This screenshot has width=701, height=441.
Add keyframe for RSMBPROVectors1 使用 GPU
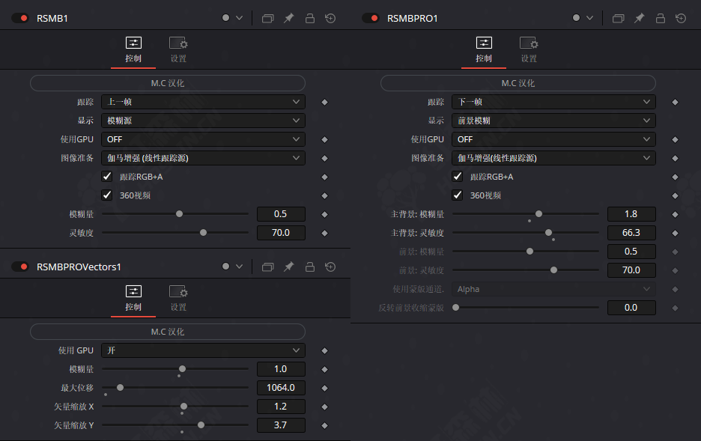pos(324,350)
